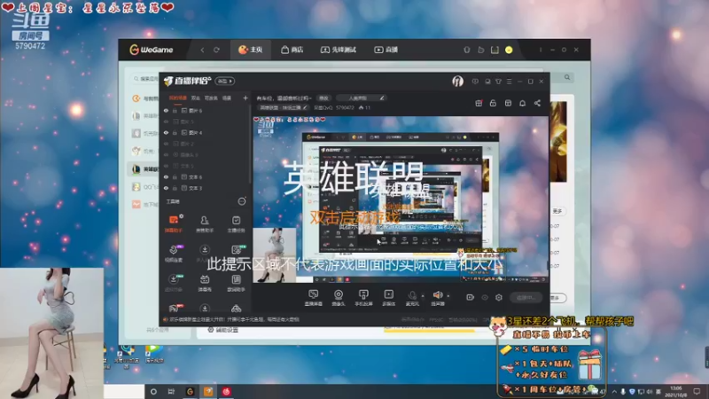
Task: Expand speaker options arrow
Action: click(x=448, y=296)
